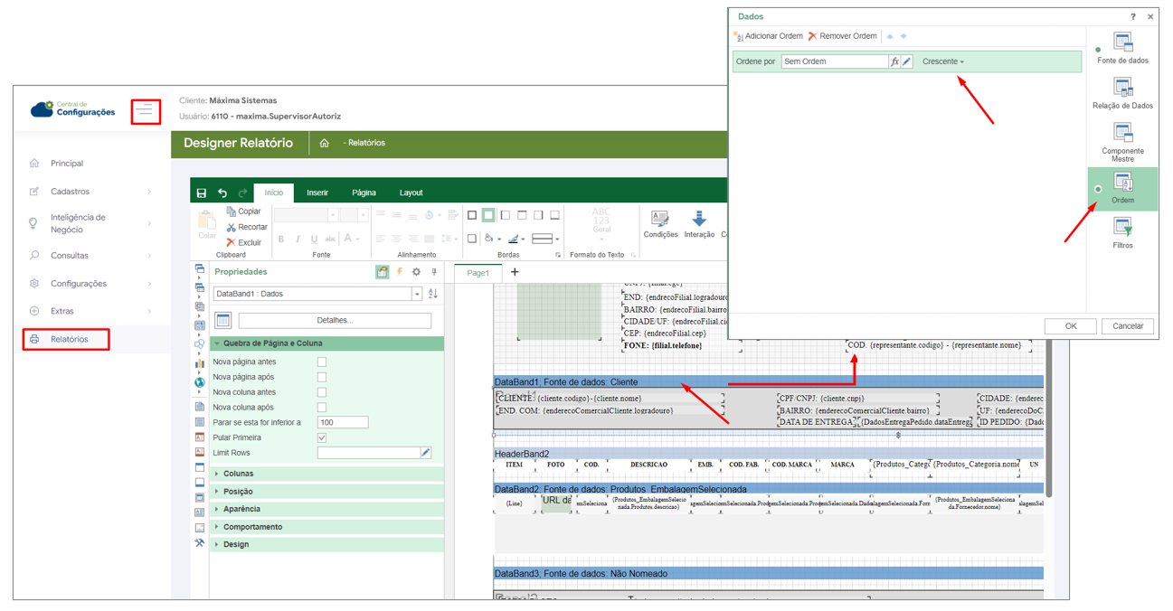Image resolution: width=1173 pixels, height=611 pixels.
Task: Click the fx expression button in Ordene por
Action: pyautogui.click(x=894, y=61)
